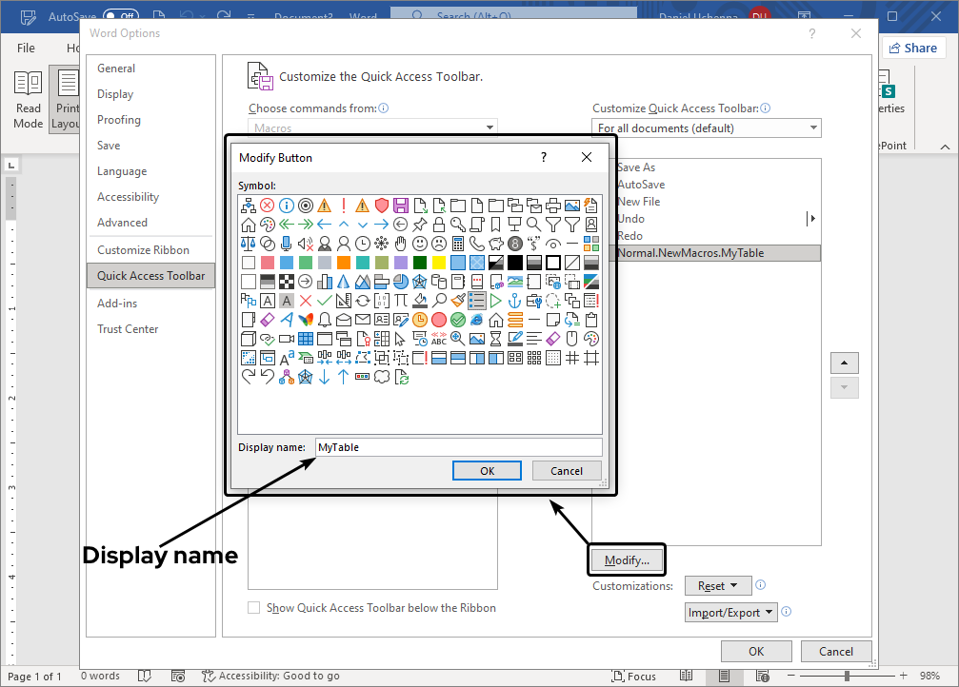Viewport: 959px width, 687px height.
Task: Expand the Import/Export menu
Action: pyautogui.click(x=729, y=612)
